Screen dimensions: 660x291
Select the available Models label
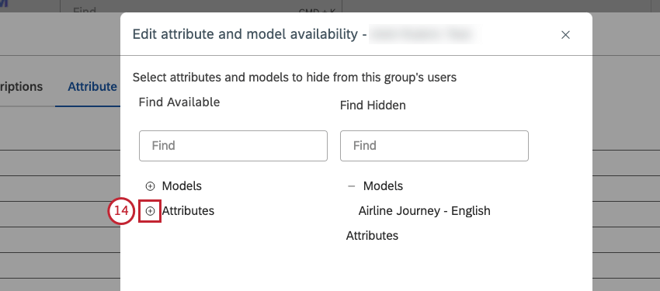[x=182, y=186]
